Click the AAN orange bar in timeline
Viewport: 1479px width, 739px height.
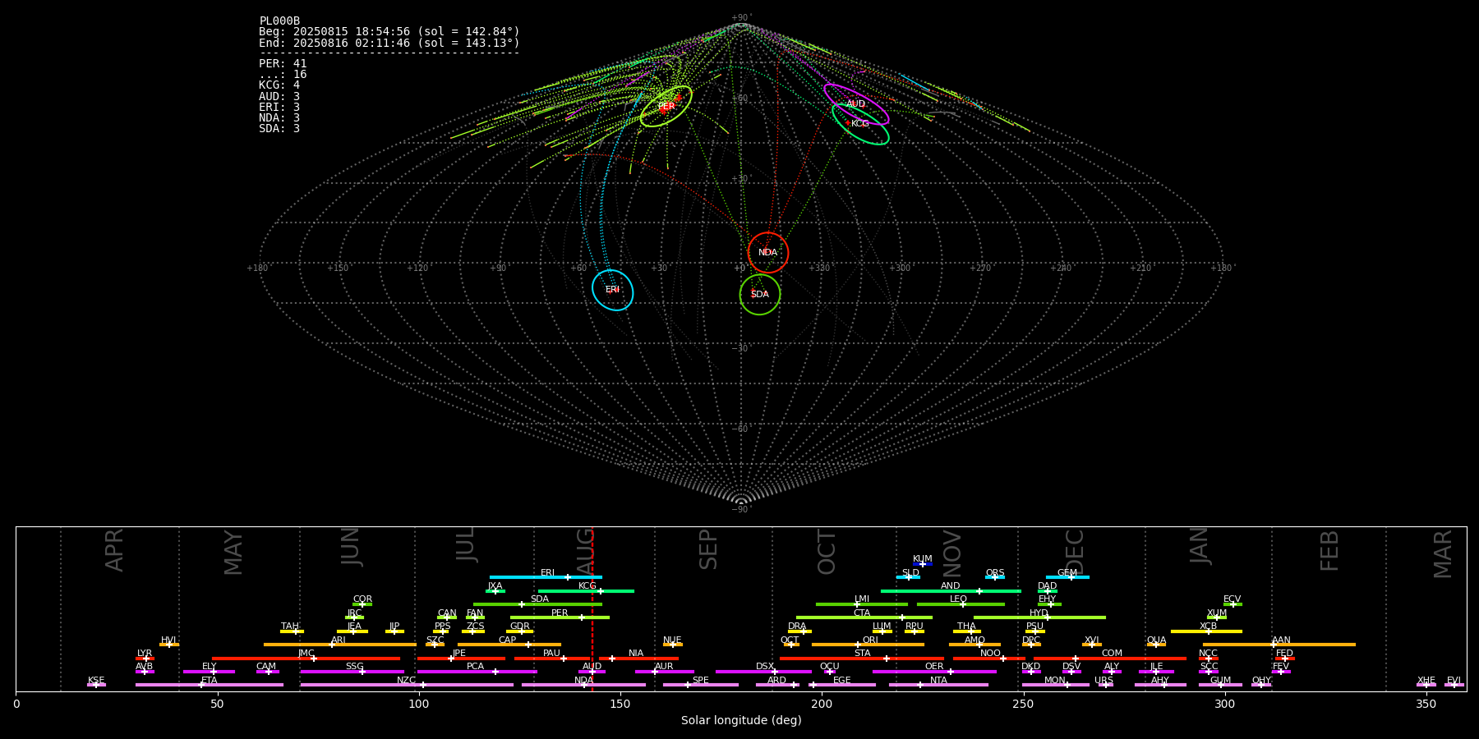pos(1279,645)
